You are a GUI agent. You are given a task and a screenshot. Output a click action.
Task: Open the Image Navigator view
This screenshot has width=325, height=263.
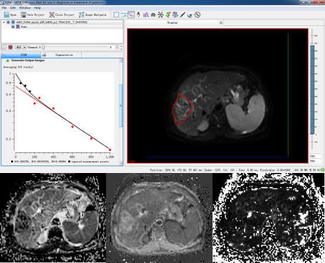[x=92, y=15]
